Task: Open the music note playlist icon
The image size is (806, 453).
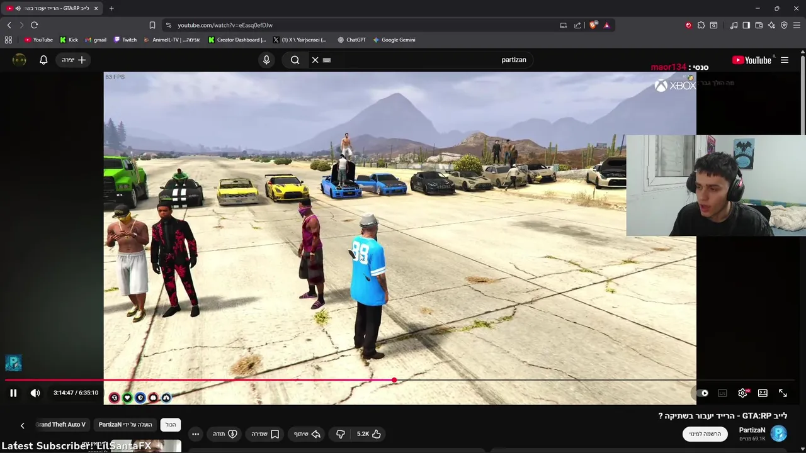Action: pyautogui.click(x=734, y=25)
